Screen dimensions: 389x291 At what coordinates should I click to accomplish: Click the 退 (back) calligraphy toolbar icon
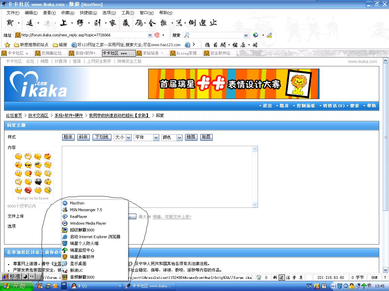[29, 23]
